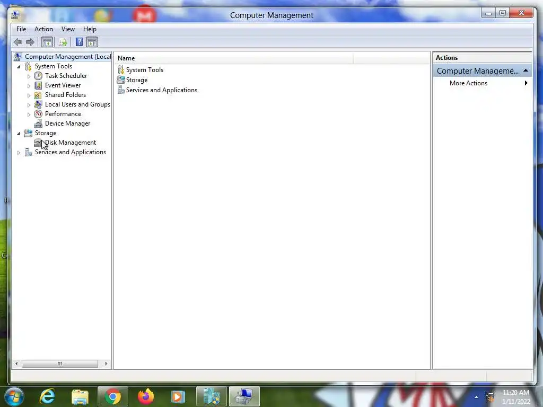
Task: Click tree pane scrollbar left arrow
Action: [16, 364]
